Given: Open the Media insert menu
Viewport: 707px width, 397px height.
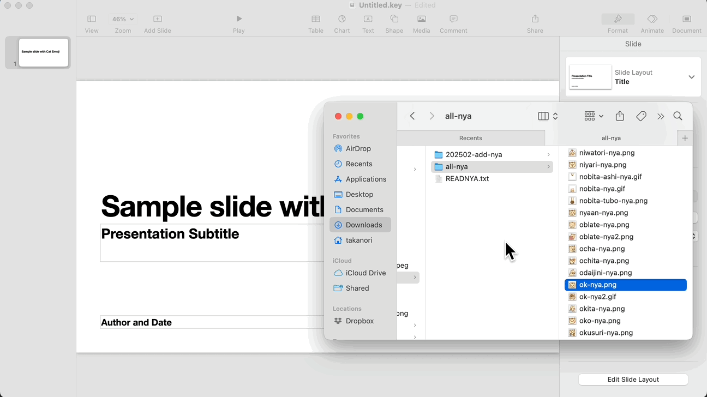Looking at the screenshot, I should (x=421, y=19).
